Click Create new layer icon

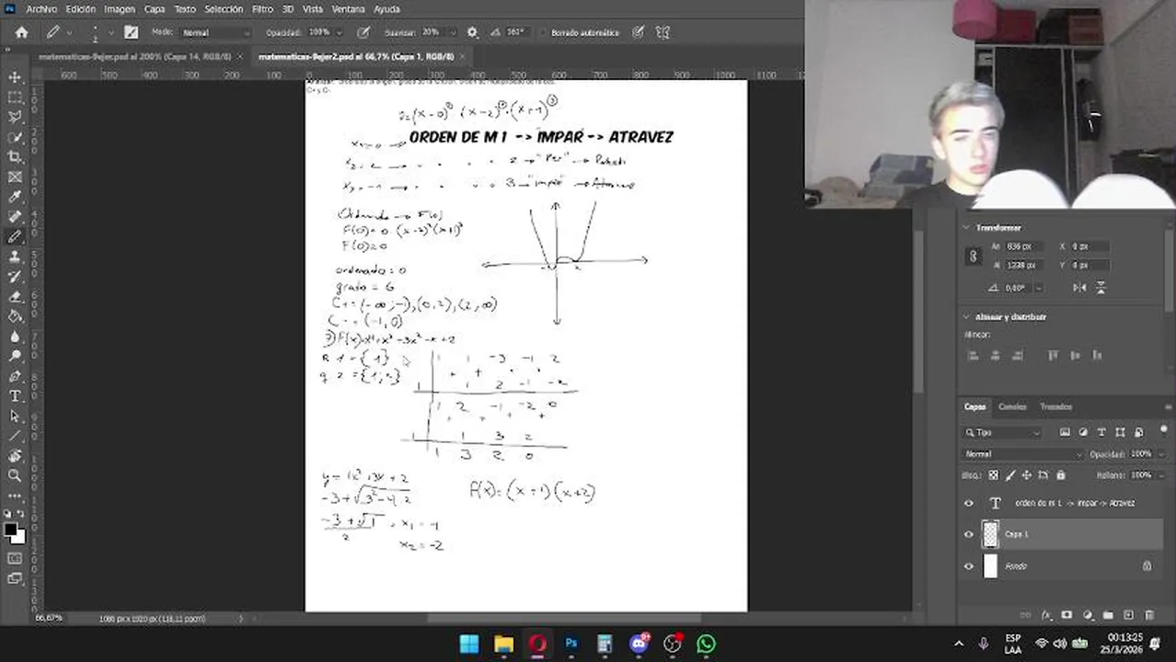(1129, 615)
